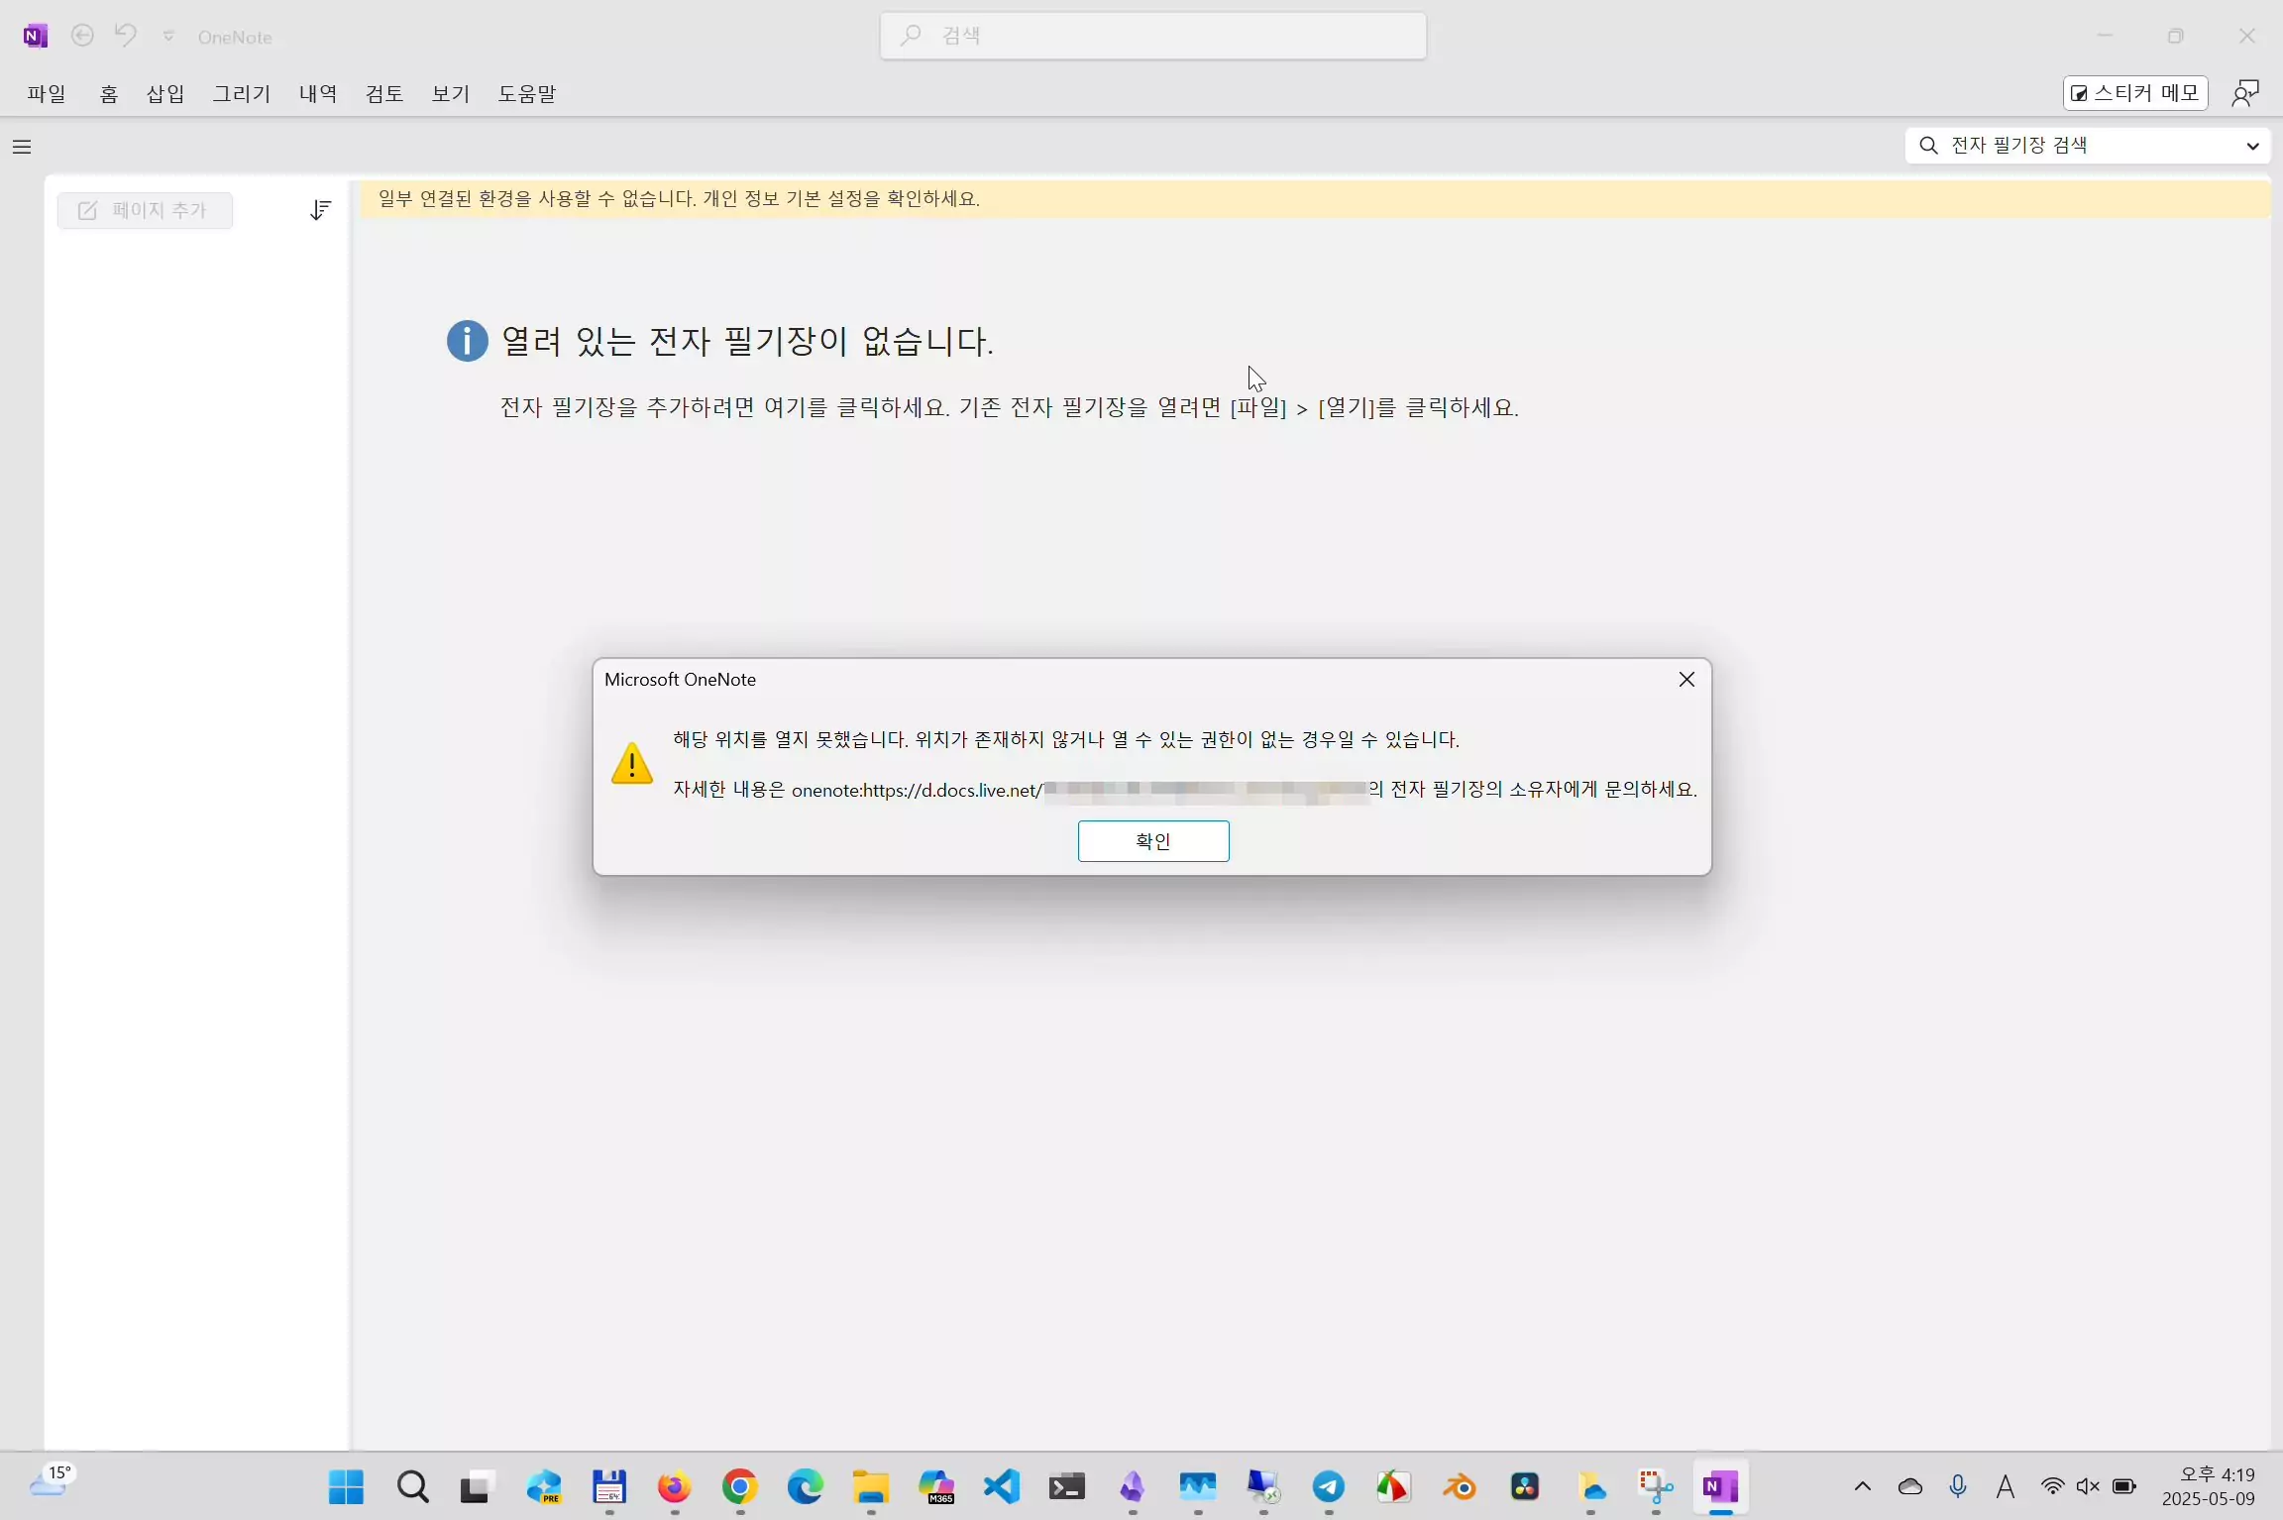Open the 파일 menu
Viewport: 2283px width, 1520px height.
coord(47,93)
